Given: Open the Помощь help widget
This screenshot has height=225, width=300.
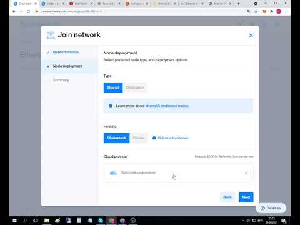Looking at the screenshot, I should point(271,208).
